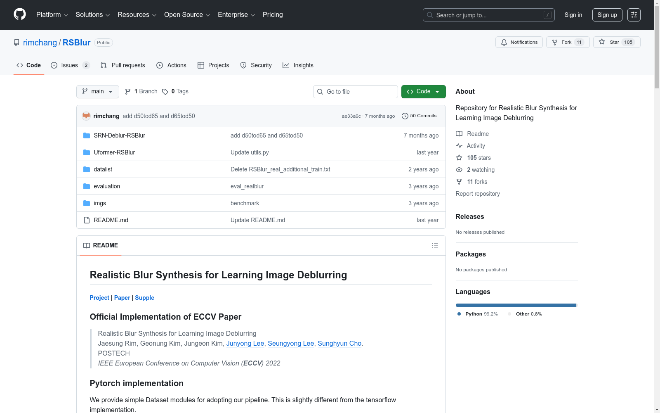Click the Notifications bell icon
Viewport: 660px width, 413px height.
coord(504,42)
